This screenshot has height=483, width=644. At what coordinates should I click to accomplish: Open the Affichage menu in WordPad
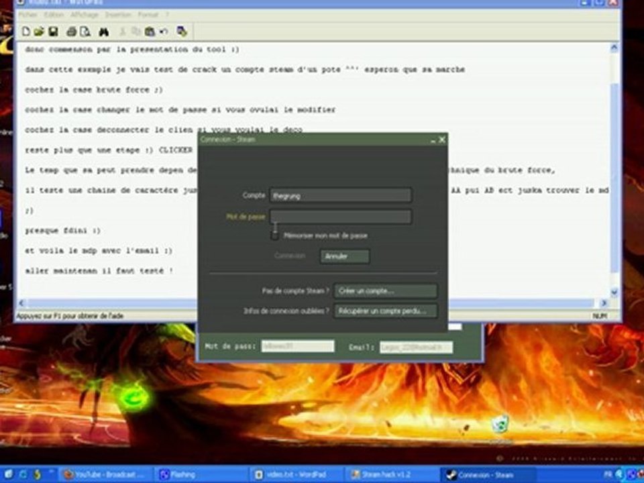[x=85, y=15]
